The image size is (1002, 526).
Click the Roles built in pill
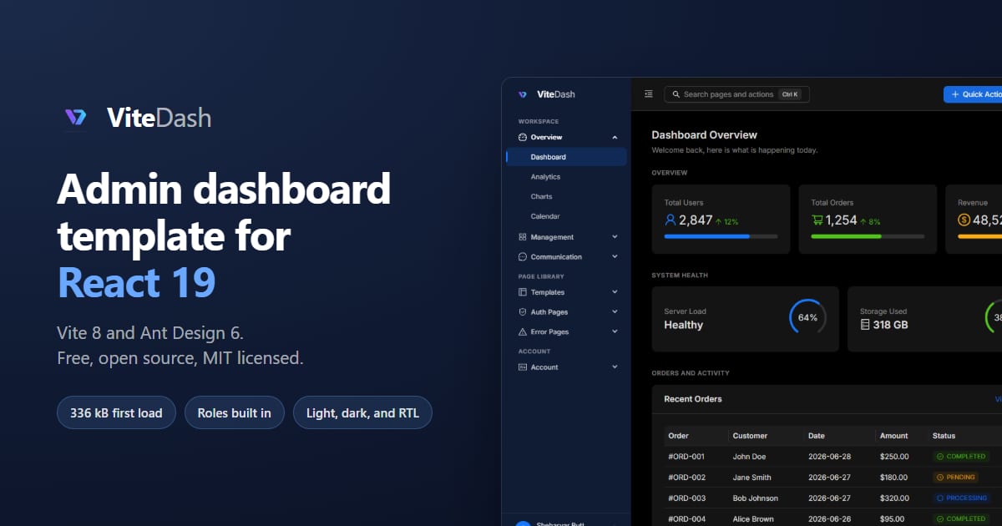tap(234, 412)
